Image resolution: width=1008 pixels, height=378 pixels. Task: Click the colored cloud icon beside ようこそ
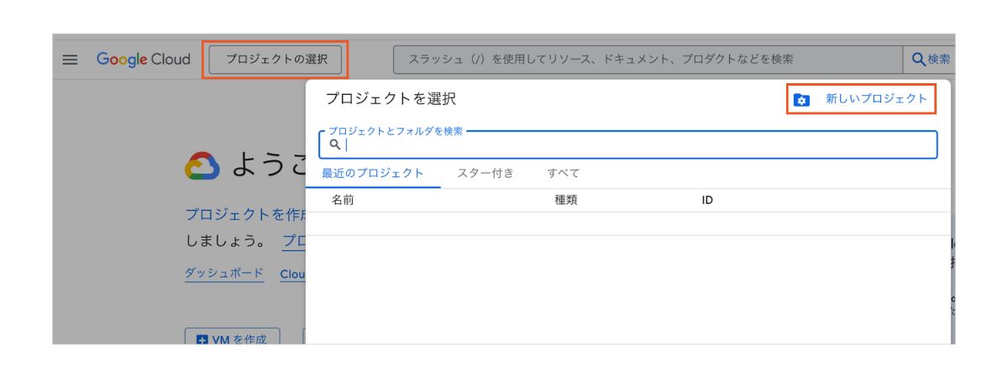click(202, 166)
